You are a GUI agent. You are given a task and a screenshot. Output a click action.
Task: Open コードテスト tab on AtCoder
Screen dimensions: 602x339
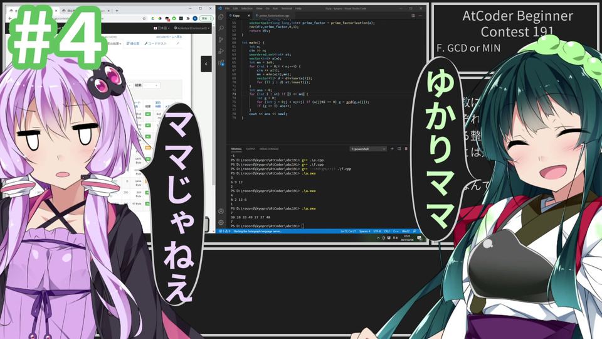pyautogui.click(x=156, y=43)
